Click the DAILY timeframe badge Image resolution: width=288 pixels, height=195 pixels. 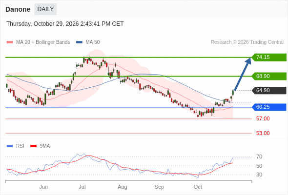coord(45,9)
